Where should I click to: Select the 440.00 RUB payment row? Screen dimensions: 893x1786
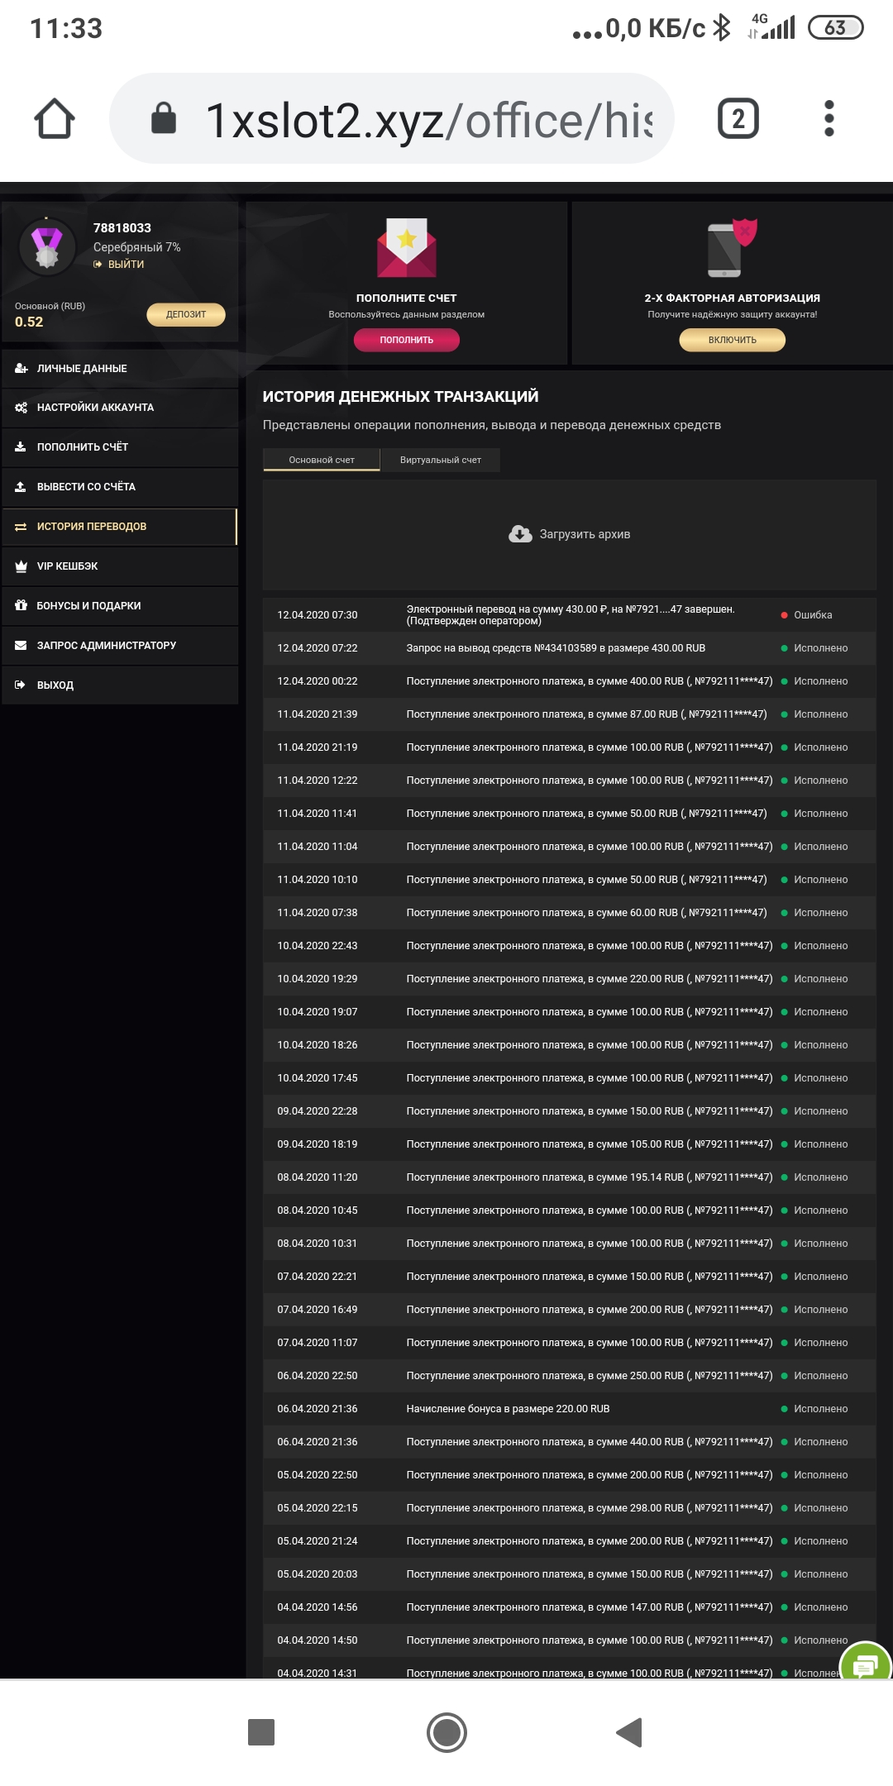pos(569,1442)
